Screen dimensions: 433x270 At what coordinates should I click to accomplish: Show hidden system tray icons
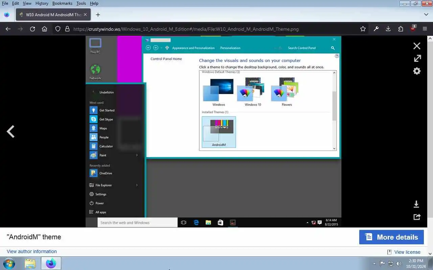(x=374, y=264)
